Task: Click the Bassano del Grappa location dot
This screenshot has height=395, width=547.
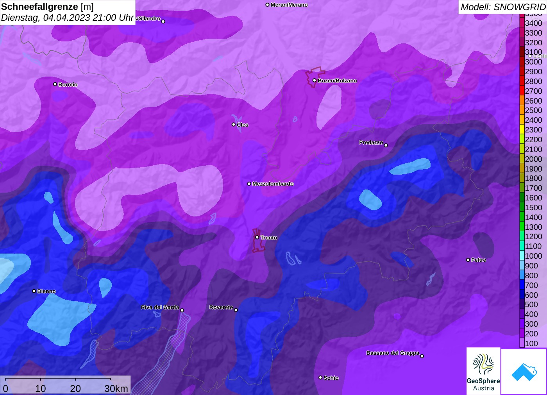Action: click(422, 356)
